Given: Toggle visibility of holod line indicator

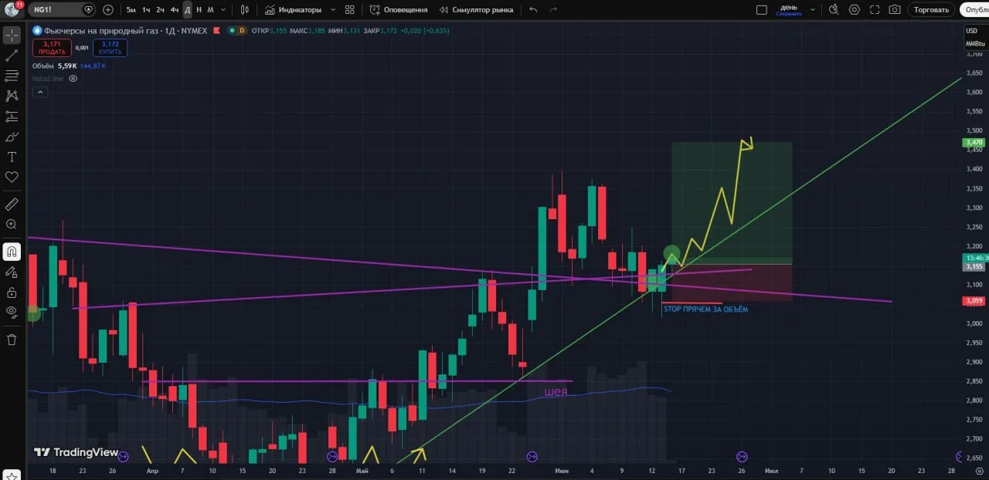Looking at the screenshot, I should [73, 79].
